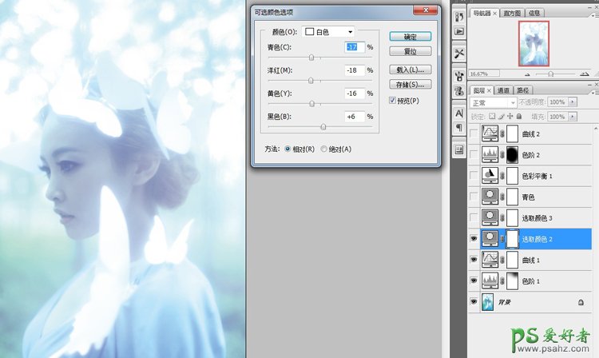Click the lock icon on Background layer
599x358 pixels.
[580, 302]
